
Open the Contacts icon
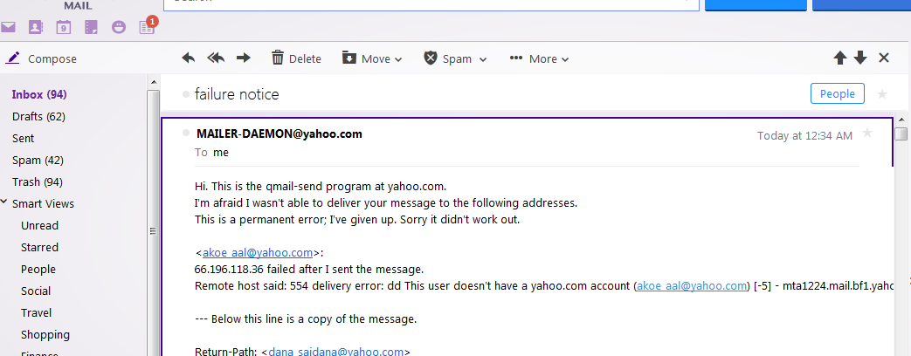(x=36, y=27)
